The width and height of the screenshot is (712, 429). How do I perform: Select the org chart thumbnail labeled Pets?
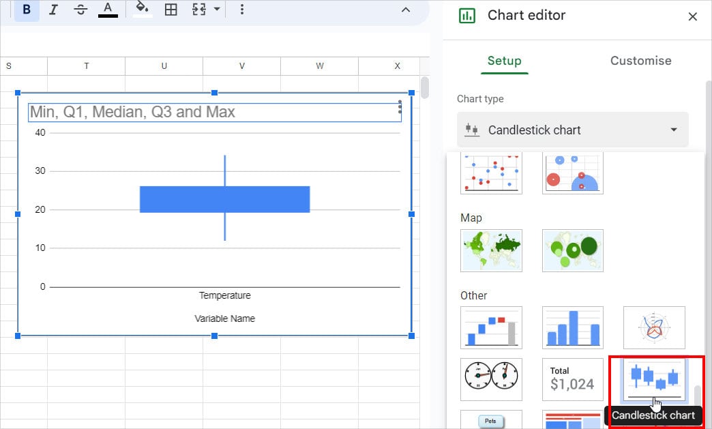[491, 421]
